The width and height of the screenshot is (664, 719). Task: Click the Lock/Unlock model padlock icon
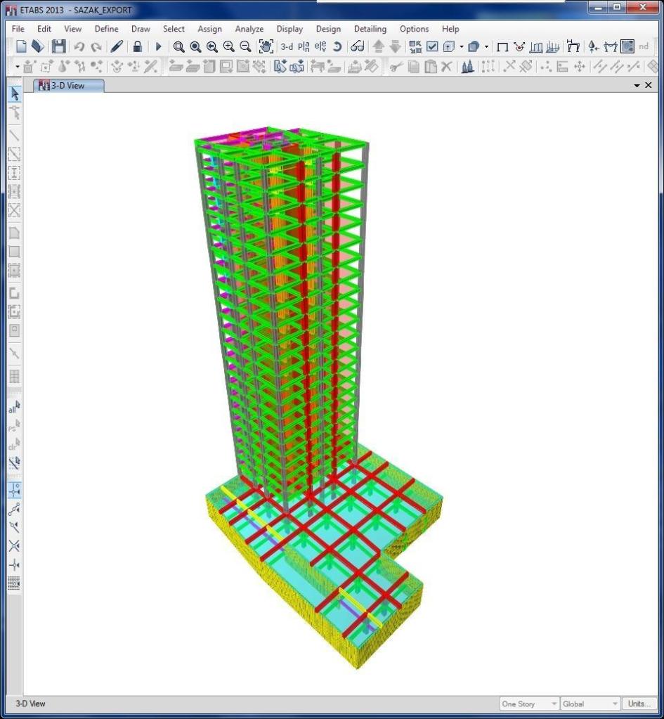(x=137, y=46)
